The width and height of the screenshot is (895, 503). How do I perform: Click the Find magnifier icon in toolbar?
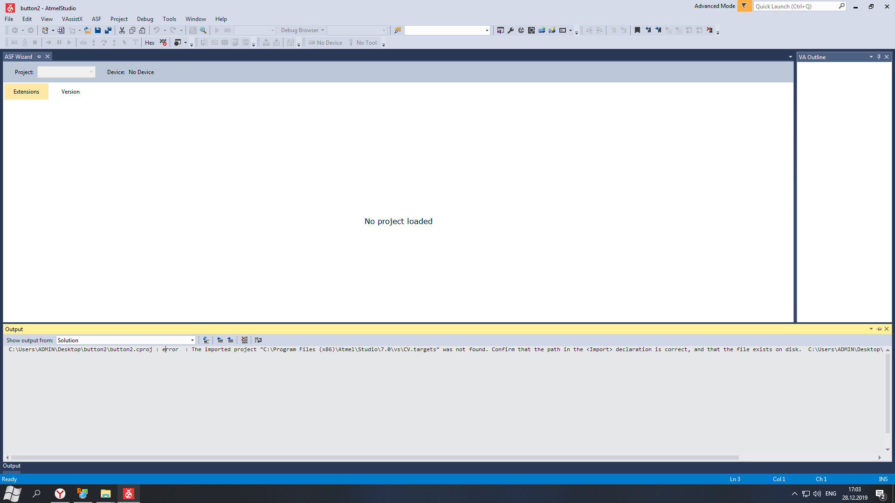point(203,30)
